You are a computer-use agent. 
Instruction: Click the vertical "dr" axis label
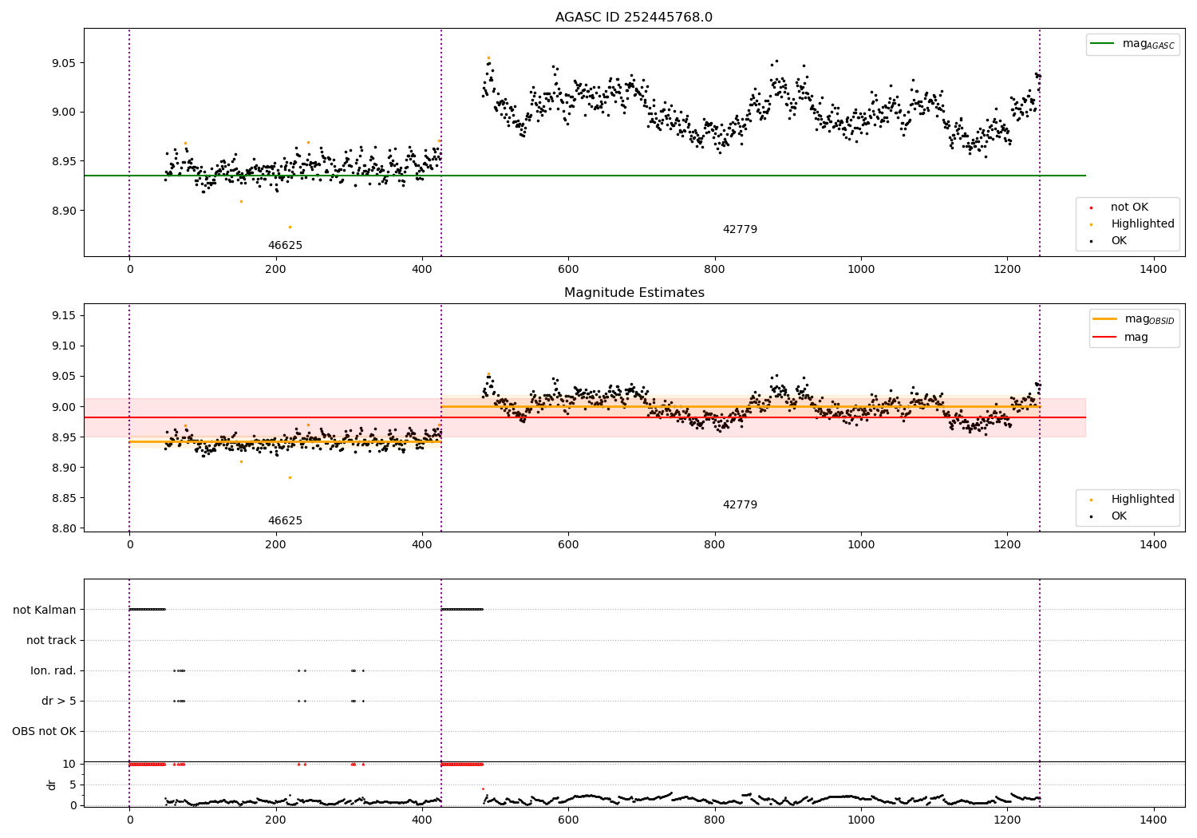click(51, 785)
